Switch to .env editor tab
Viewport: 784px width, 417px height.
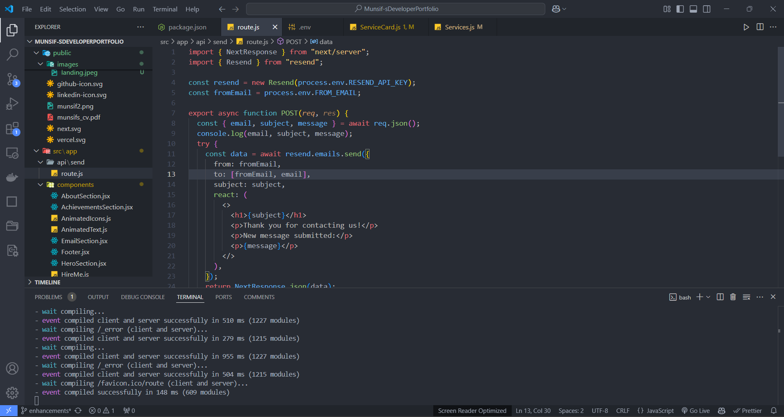coord(305,27)
